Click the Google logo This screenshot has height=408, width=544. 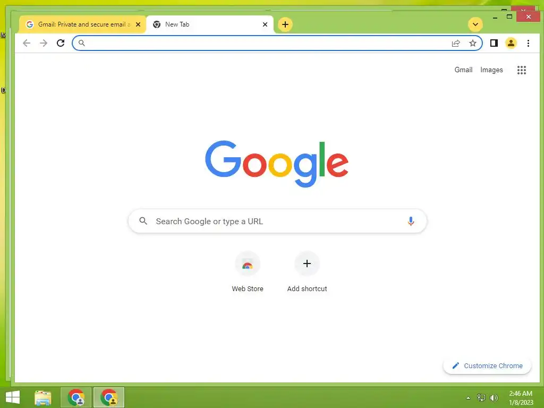pos(276,164)
